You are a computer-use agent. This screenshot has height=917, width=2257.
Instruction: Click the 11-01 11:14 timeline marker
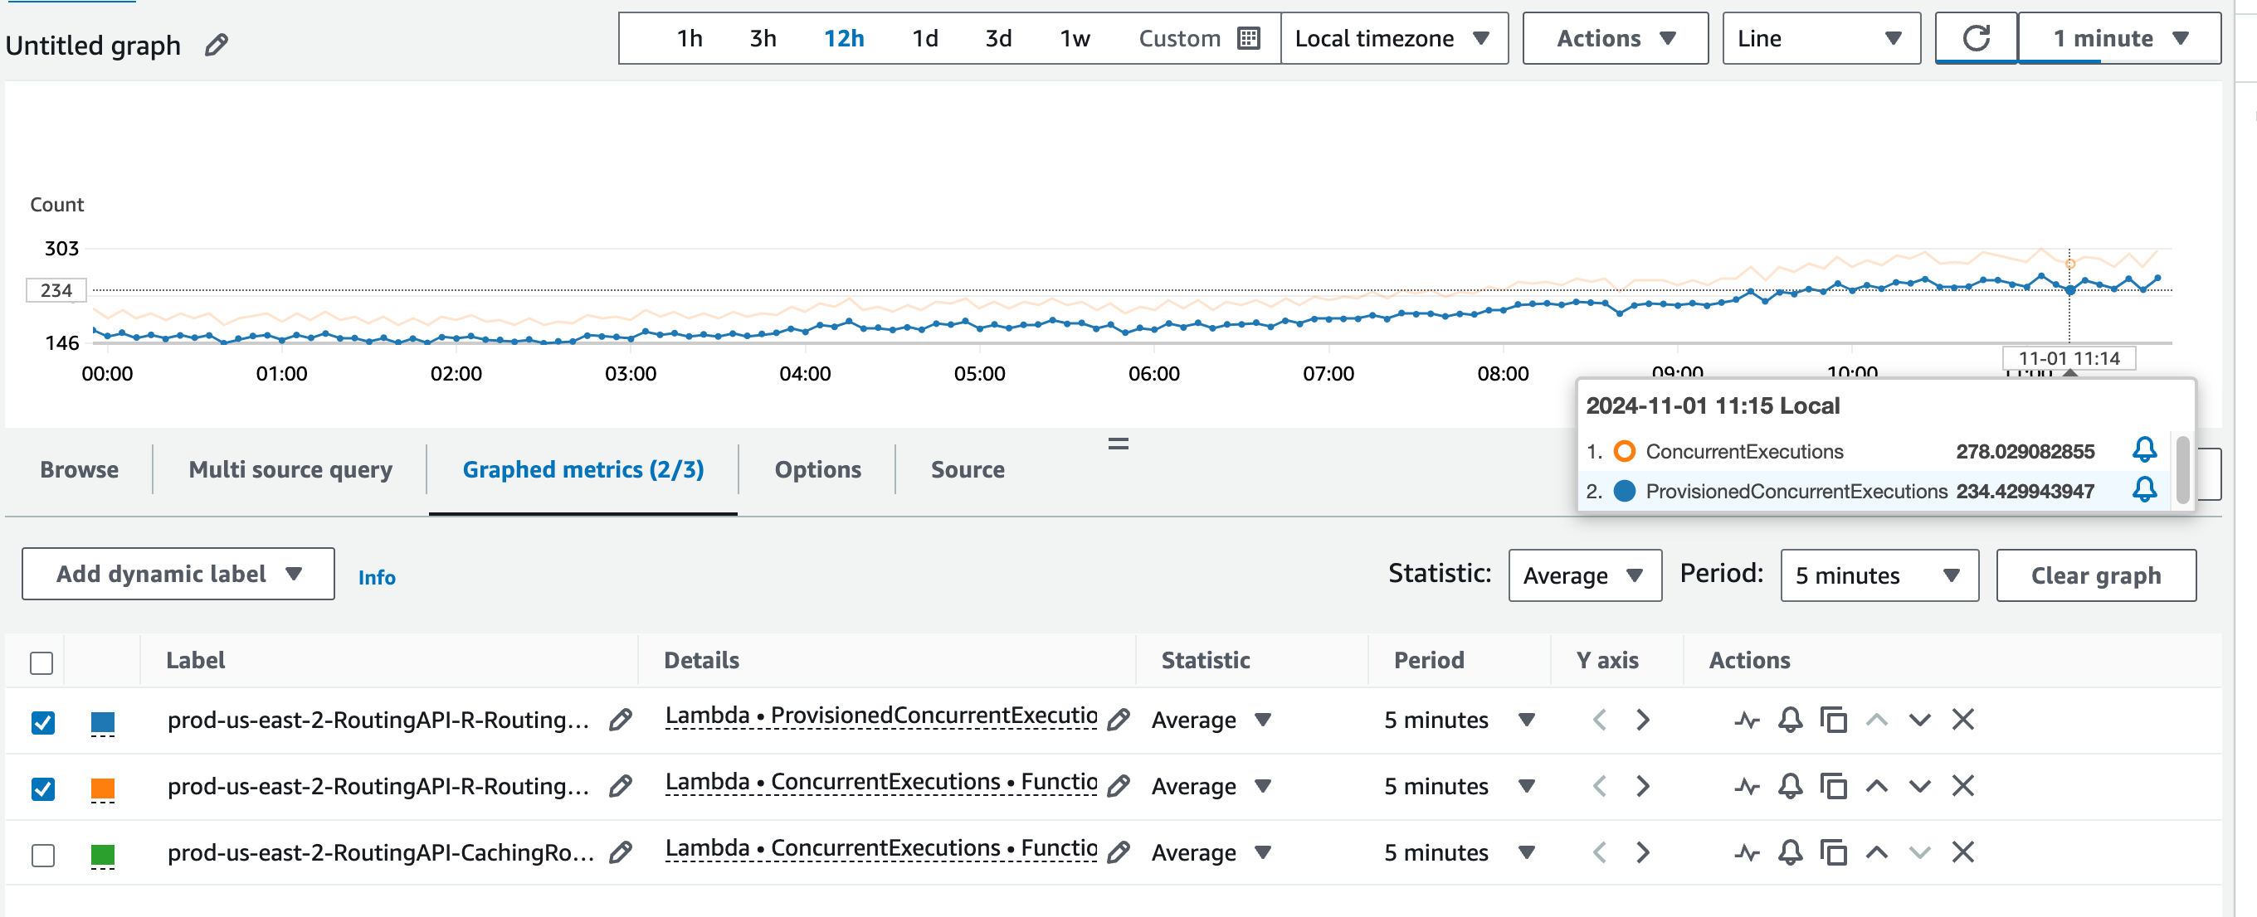[x=2069, y=358]
